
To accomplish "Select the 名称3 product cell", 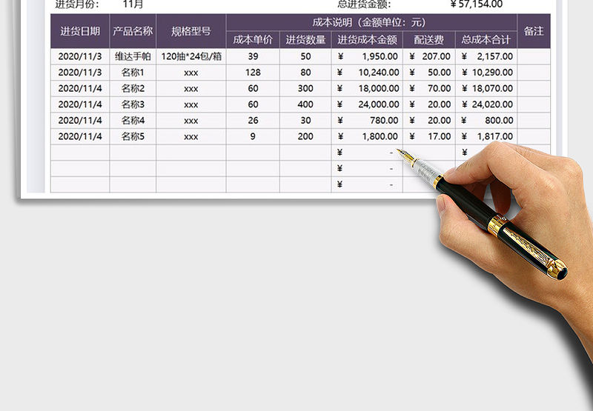I will click(x=133, y=104).
